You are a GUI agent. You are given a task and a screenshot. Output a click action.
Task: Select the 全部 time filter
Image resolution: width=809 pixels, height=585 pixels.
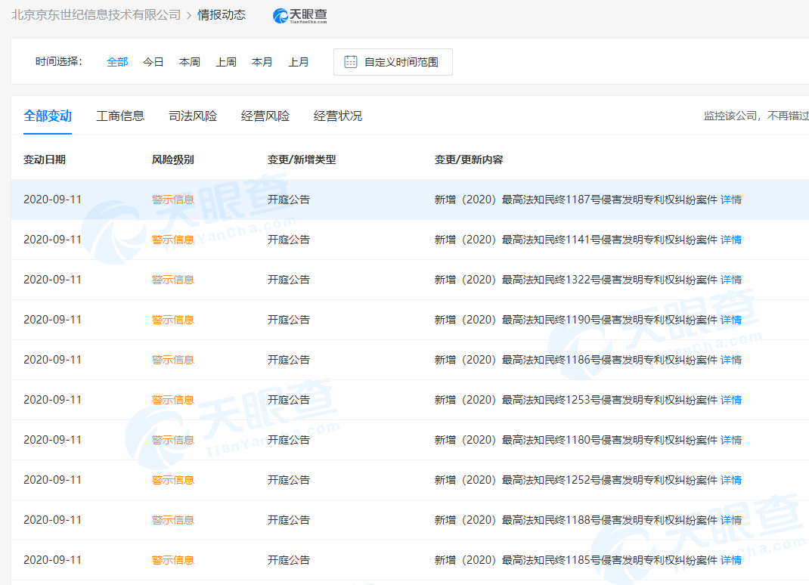click(x=117, y=62)
